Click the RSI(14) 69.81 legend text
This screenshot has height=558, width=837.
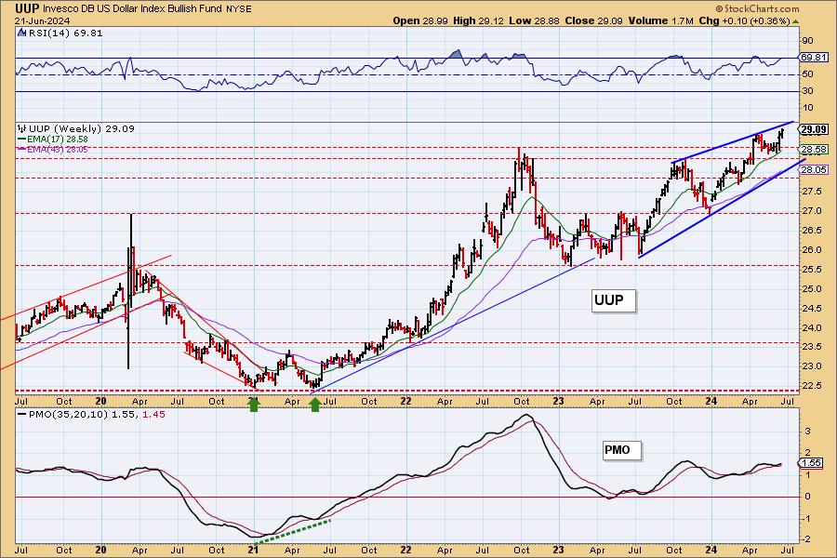click(x=64, y=33)
